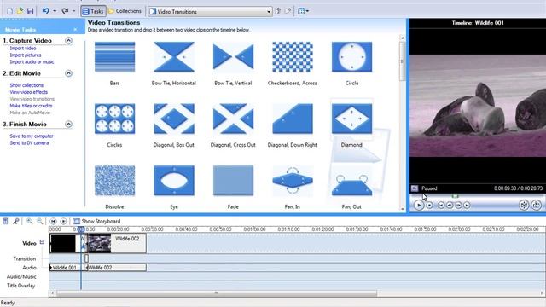Image resolution: width=546 pixels, height=307 pixels.
Task: Click the Show Storyboard button
Action: pos(97,222)
